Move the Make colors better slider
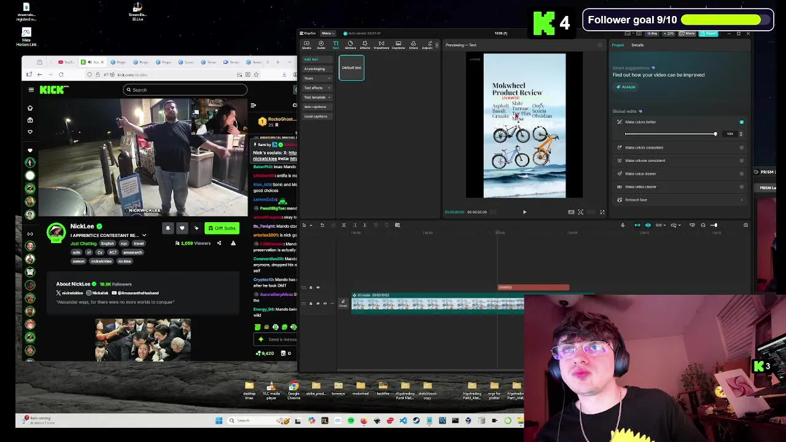 [715, 134]
